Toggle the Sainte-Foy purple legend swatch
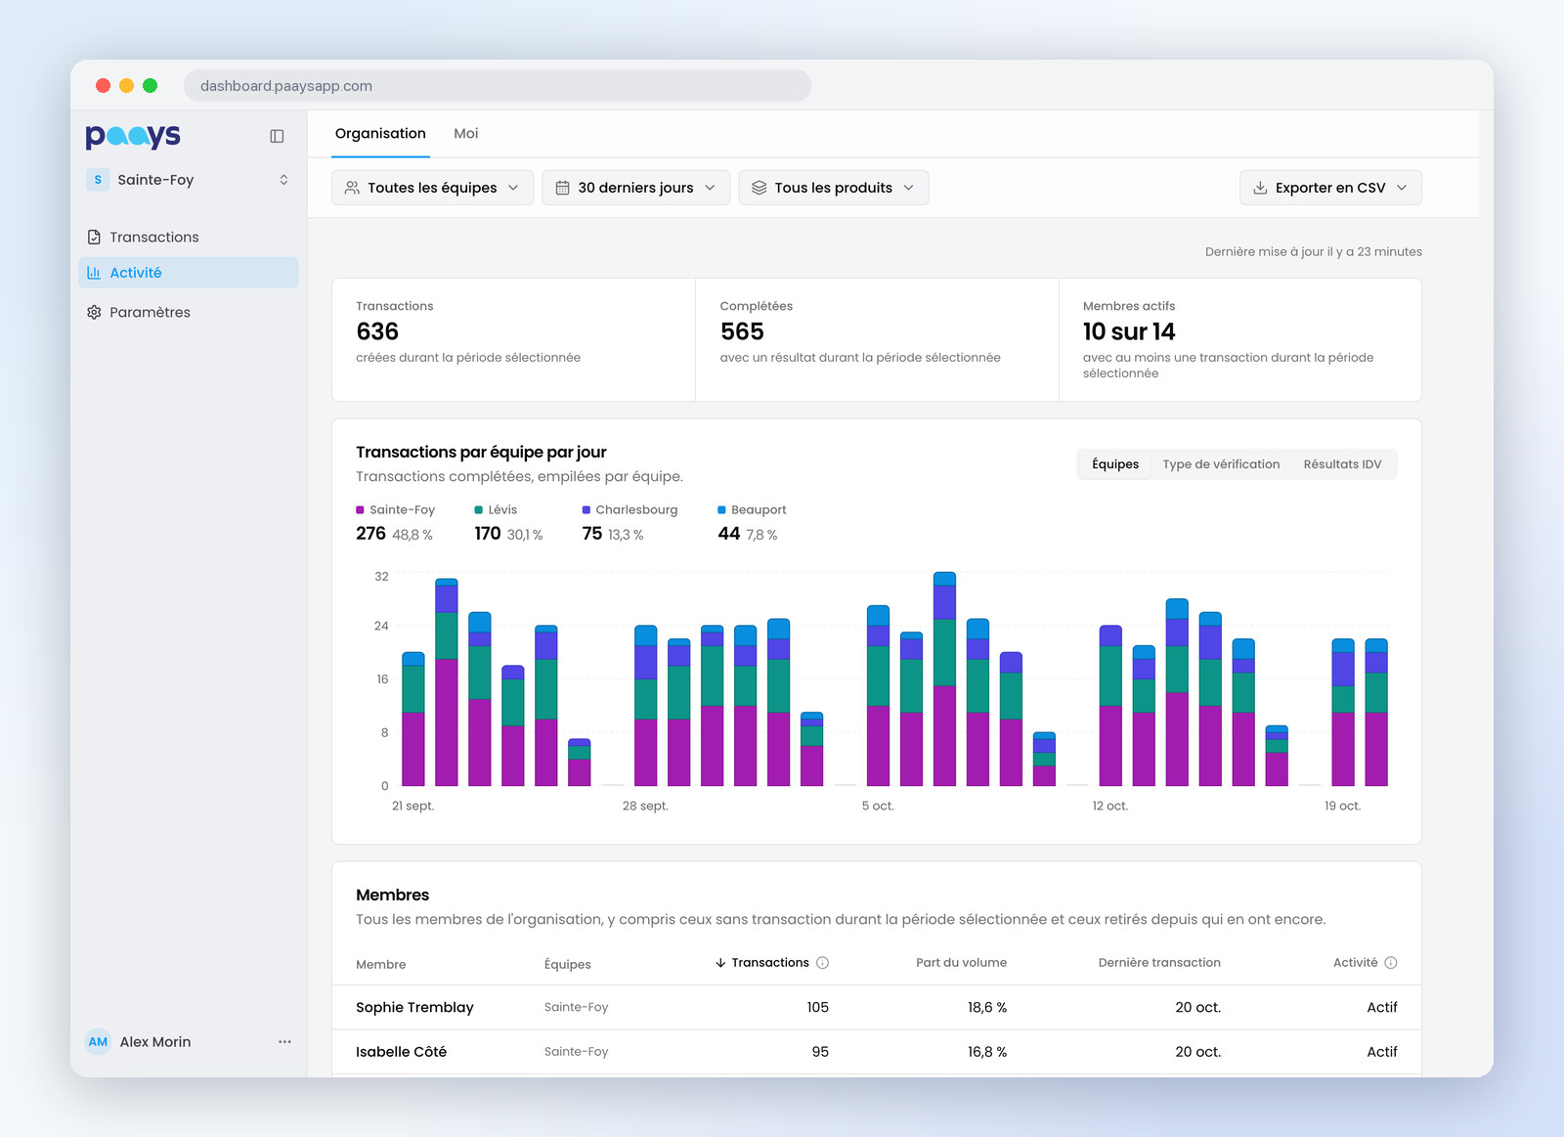 coord(360,510)
